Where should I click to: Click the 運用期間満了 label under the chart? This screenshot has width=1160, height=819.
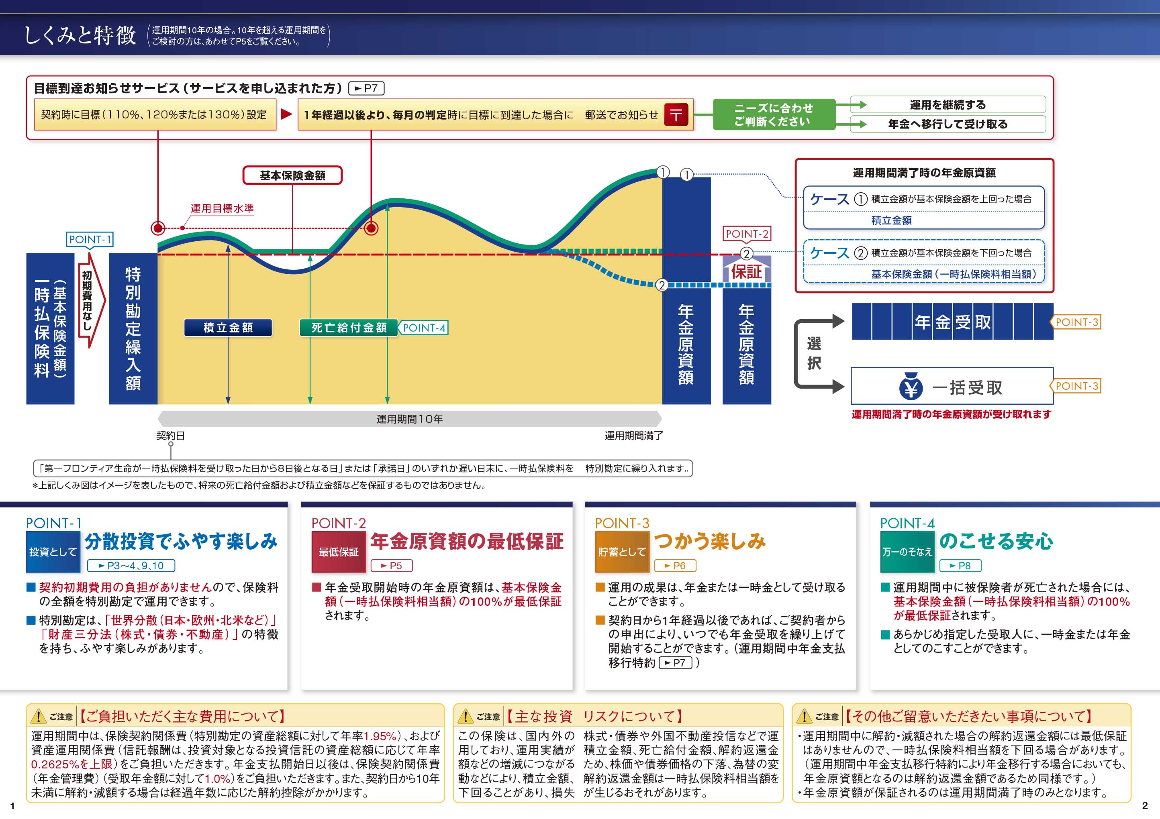click(633, 435)
